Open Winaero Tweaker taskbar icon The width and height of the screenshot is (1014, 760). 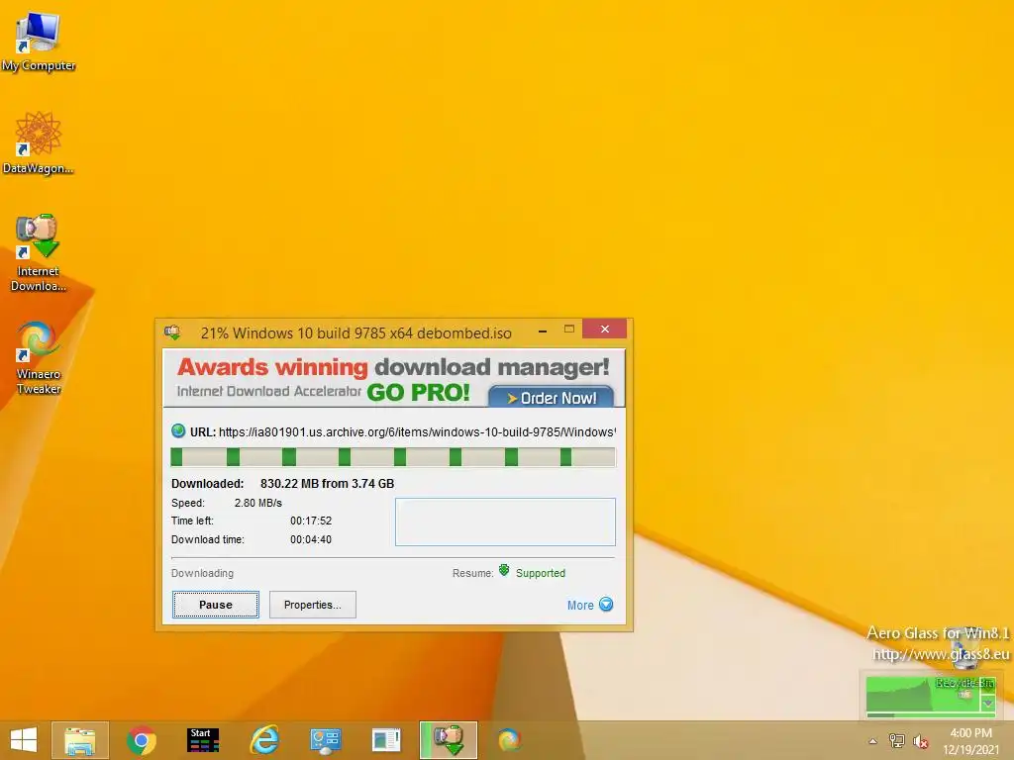coord(509,740)
